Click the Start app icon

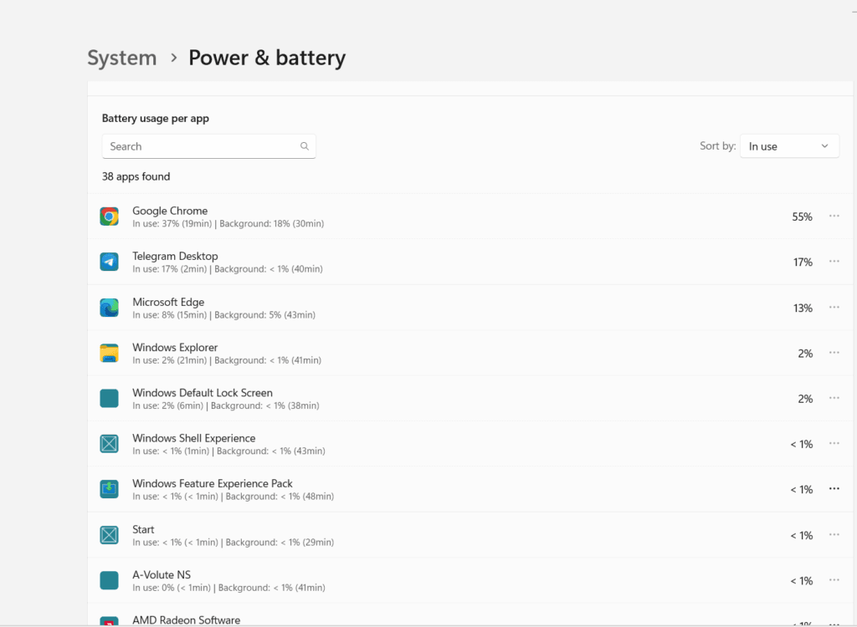[x=109, y=535]
